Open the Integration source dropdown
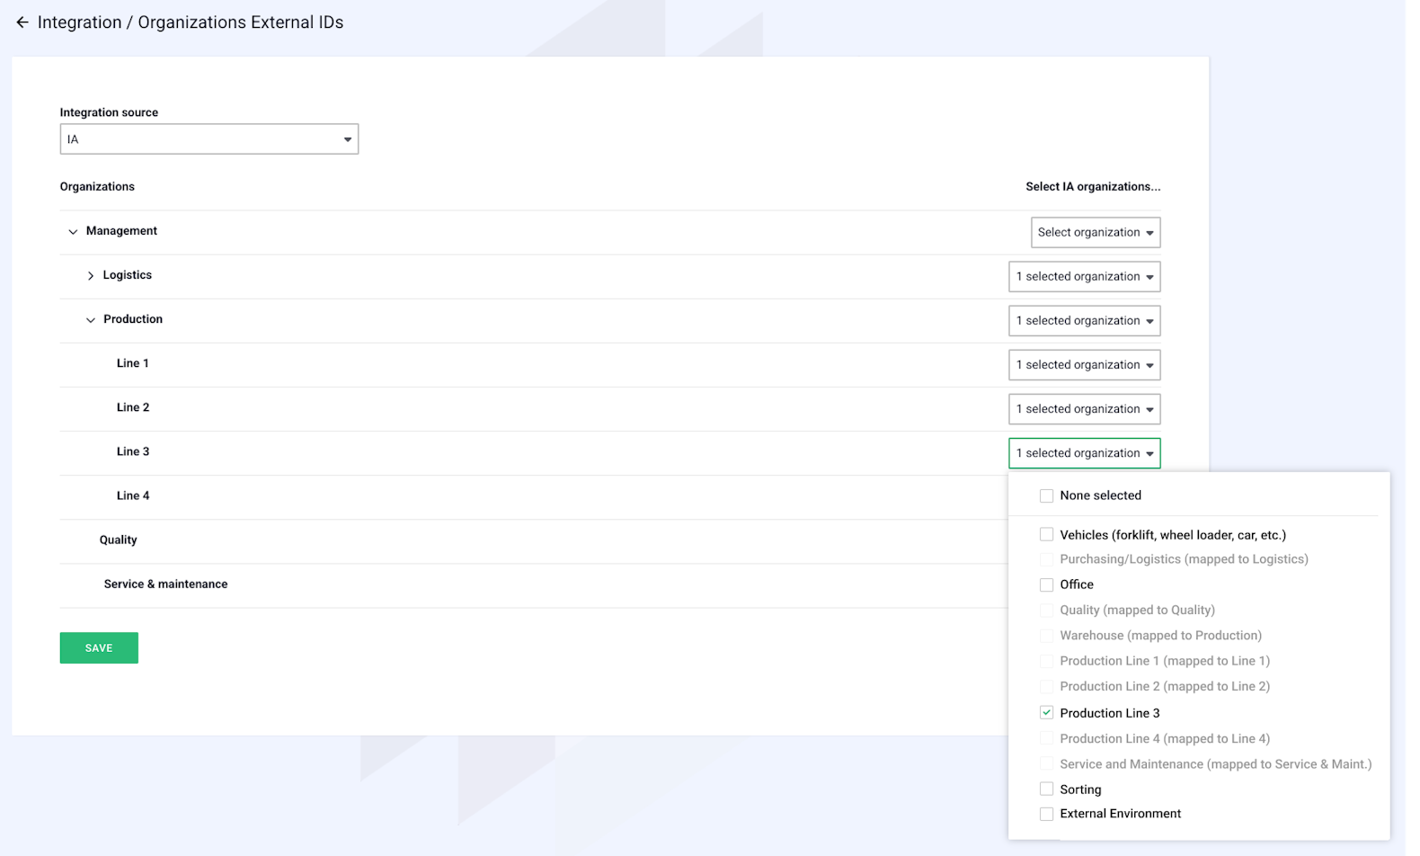The width and height of the screenshot is (1420, 856). (209, 139)
